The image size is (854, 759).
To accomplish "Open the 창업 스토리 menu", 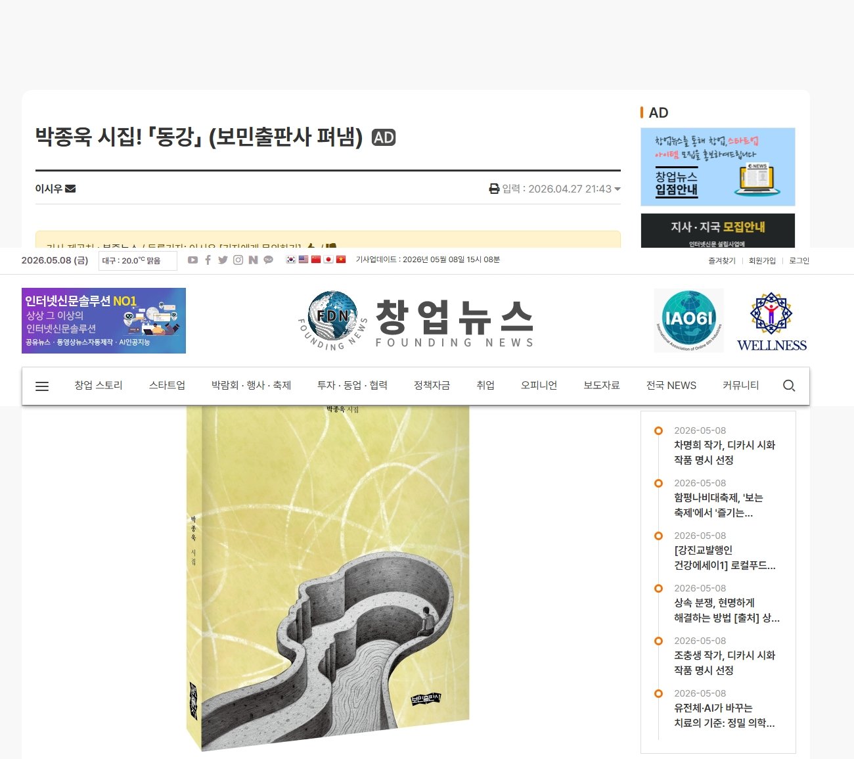I will pos(99,386).
